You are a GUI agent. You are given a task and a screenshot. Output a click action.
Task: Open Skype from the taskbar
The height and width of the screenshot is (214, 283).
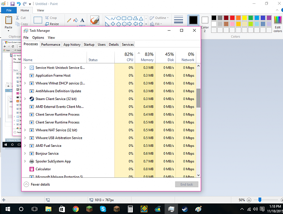tap(103, 209)
